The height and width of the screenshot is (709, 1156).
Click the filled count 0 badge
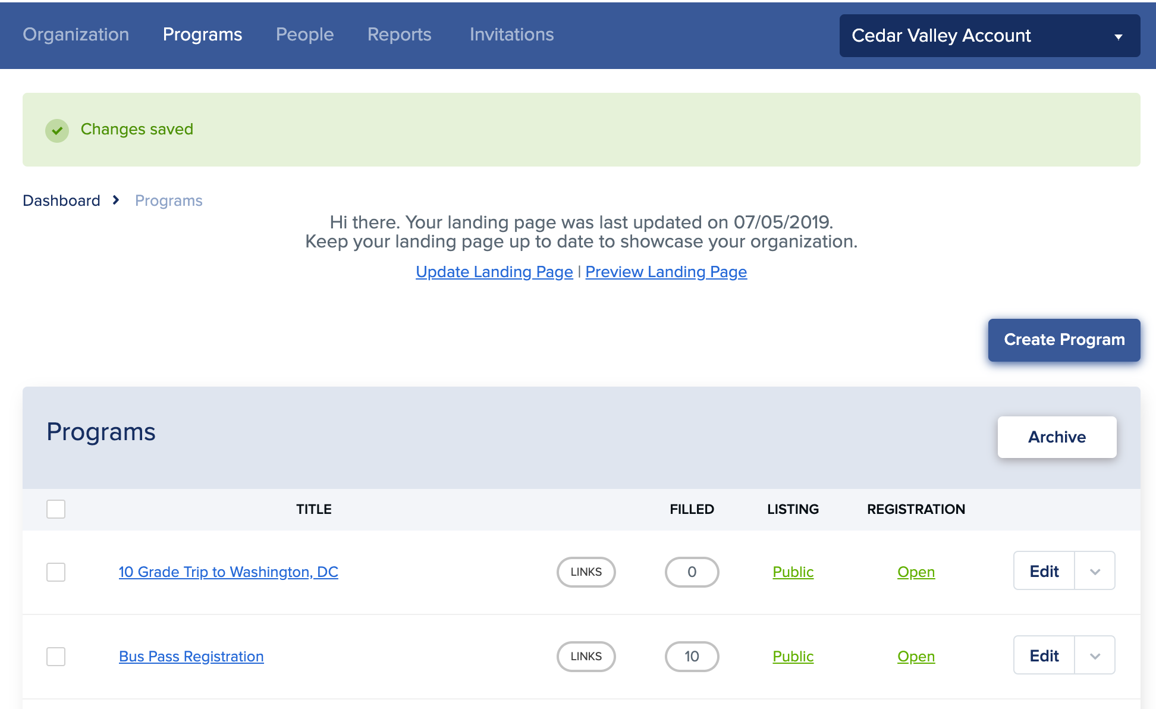pos(692,572)
